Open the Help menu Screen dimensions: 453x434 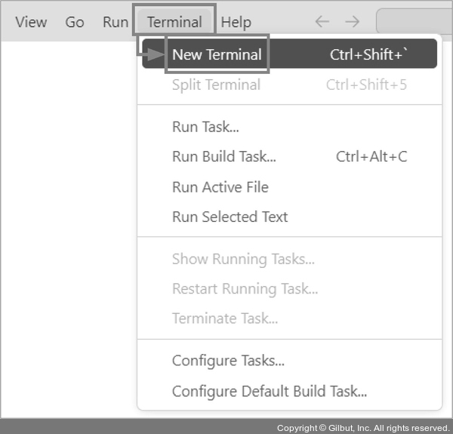pyautogui.click(x=236, y=22)
